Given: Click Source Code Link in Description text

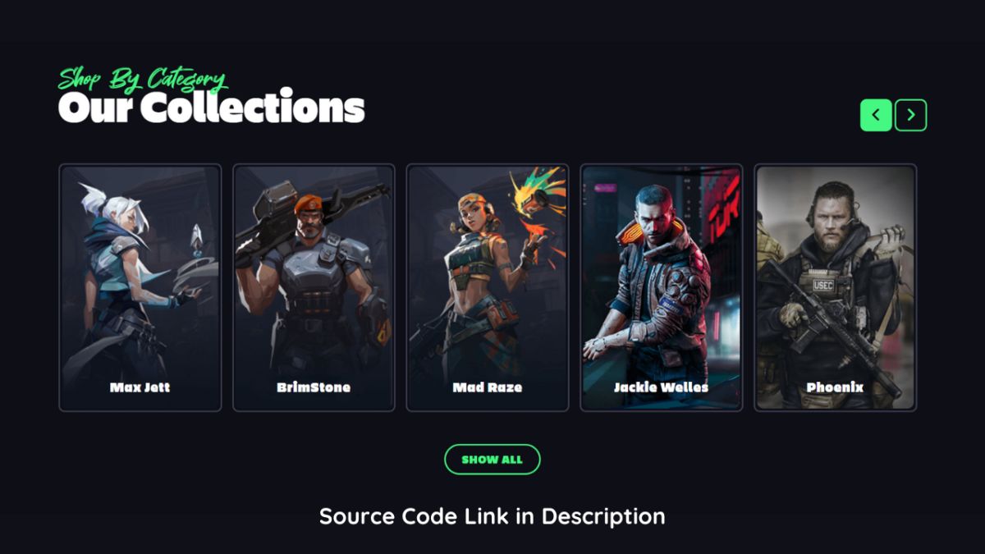Looking at the screenshot, I should (492, 516).
